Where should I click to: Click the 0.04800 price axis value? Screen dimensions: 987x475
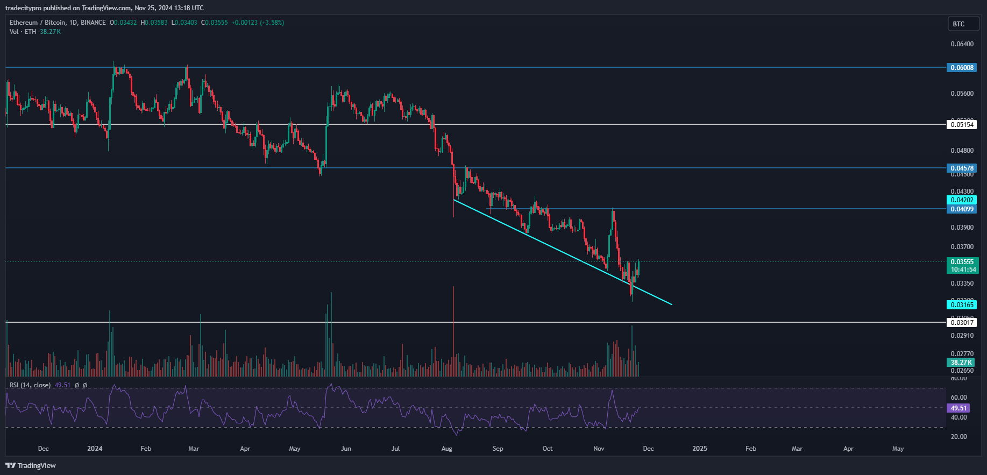(x=962, y=151)
